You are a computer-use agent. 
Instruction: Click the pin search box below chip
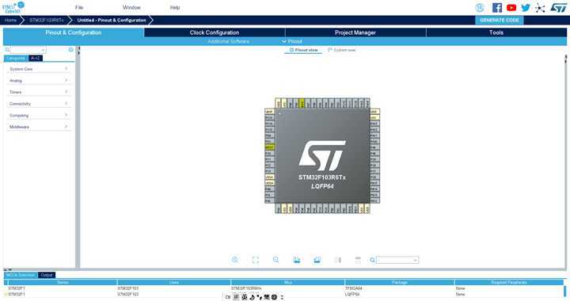[397, 260]
